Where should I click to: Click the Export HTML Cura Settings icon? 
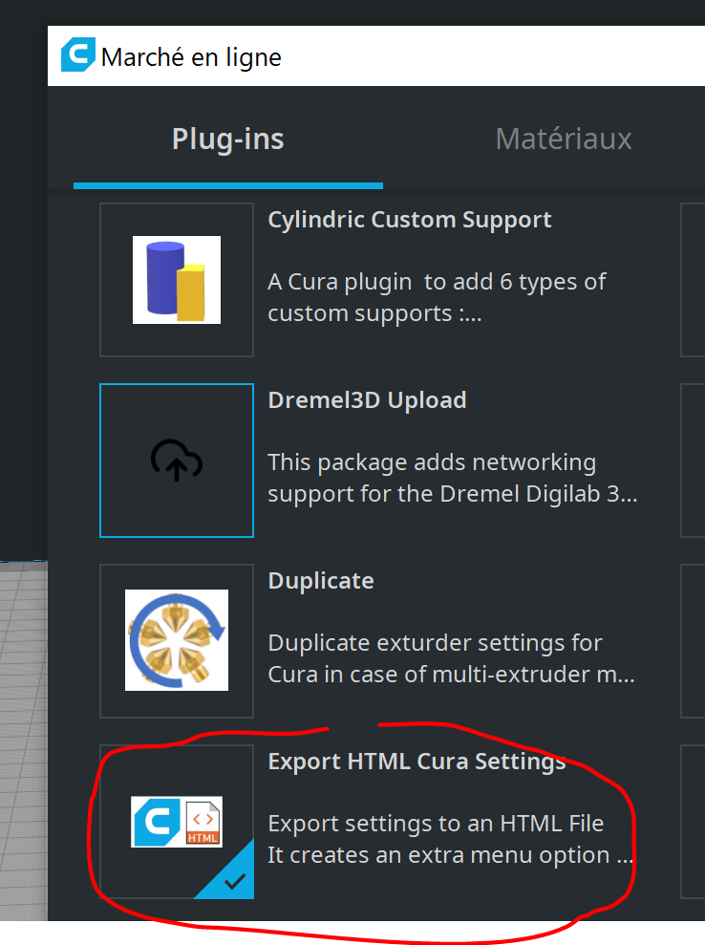[x=177, y=822]
